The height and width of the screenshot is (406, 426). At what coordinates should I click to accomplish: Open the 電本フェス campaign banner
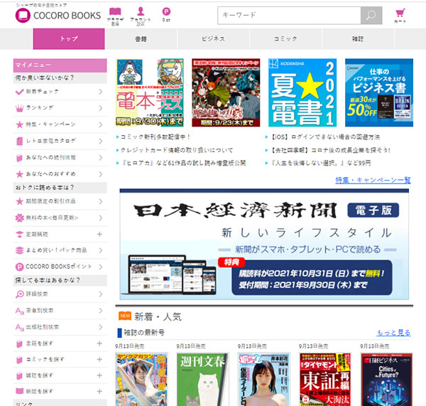(x=149, y=92)
